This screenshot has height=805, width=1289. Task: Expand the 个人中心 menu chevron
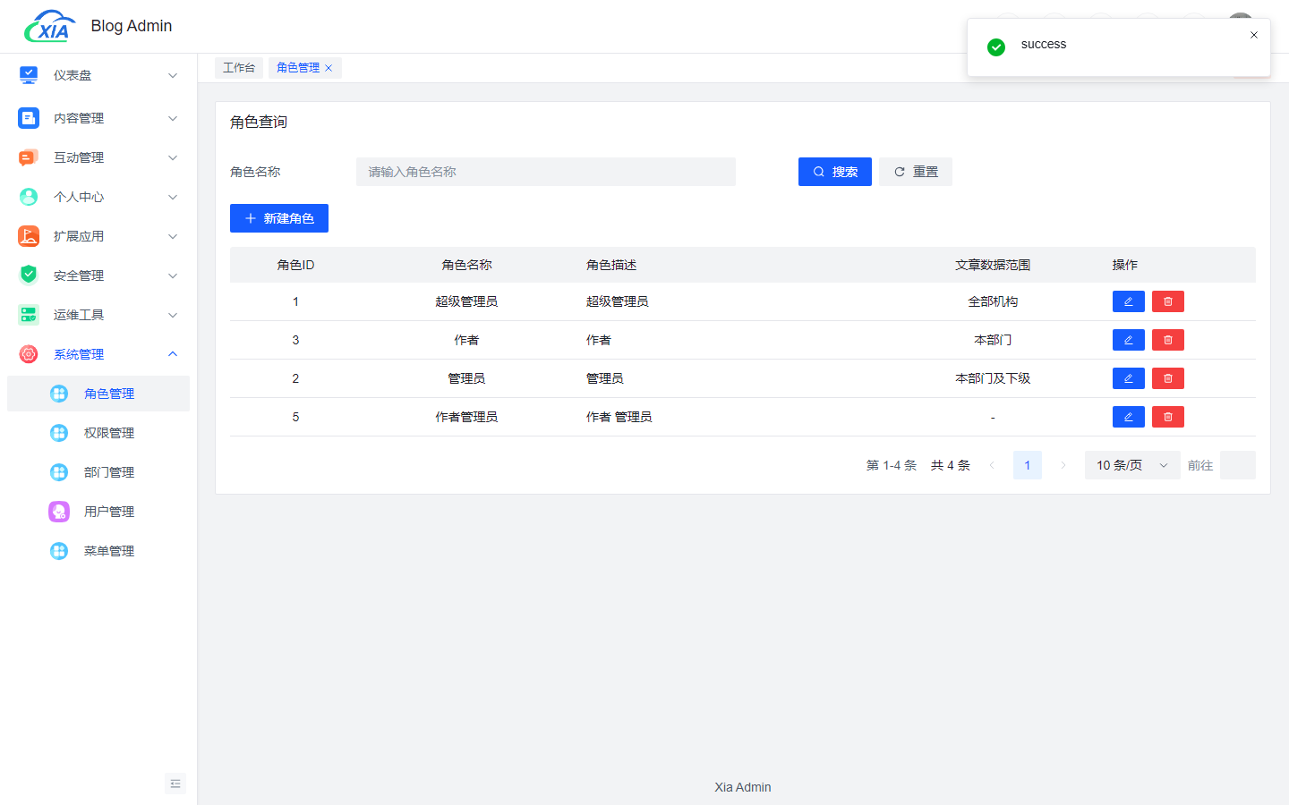[173, 197]
